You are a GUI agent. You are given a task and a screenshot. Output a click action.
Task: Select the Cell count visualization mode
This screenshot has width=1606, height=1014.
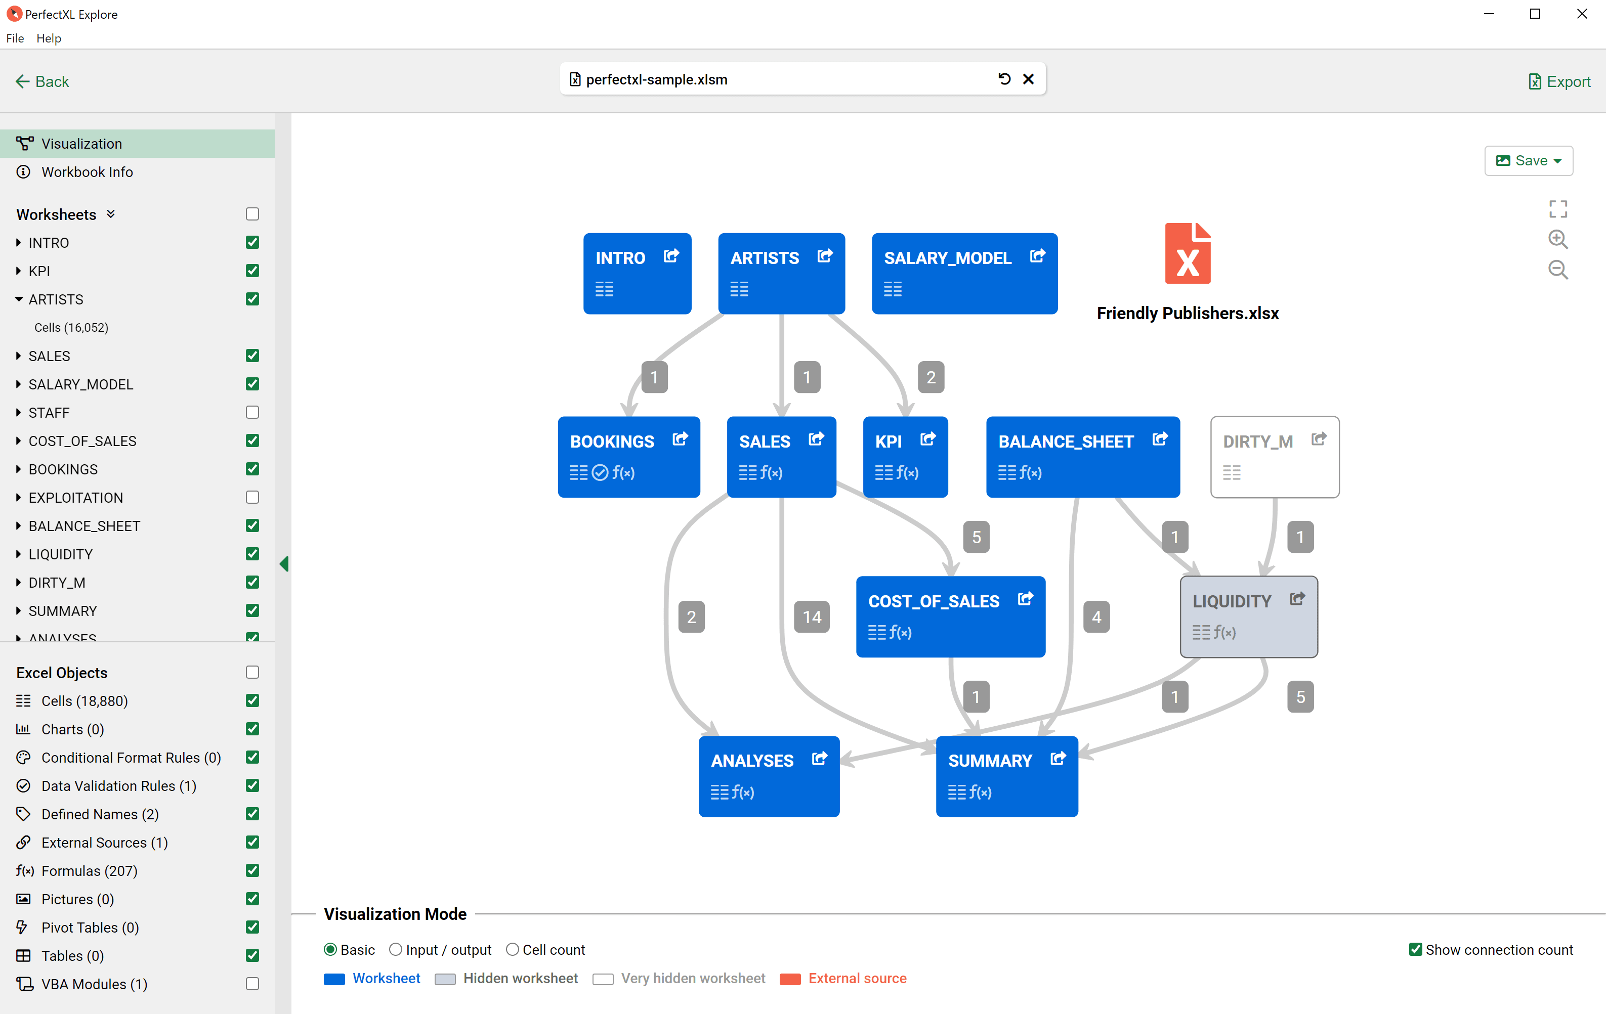512,949
